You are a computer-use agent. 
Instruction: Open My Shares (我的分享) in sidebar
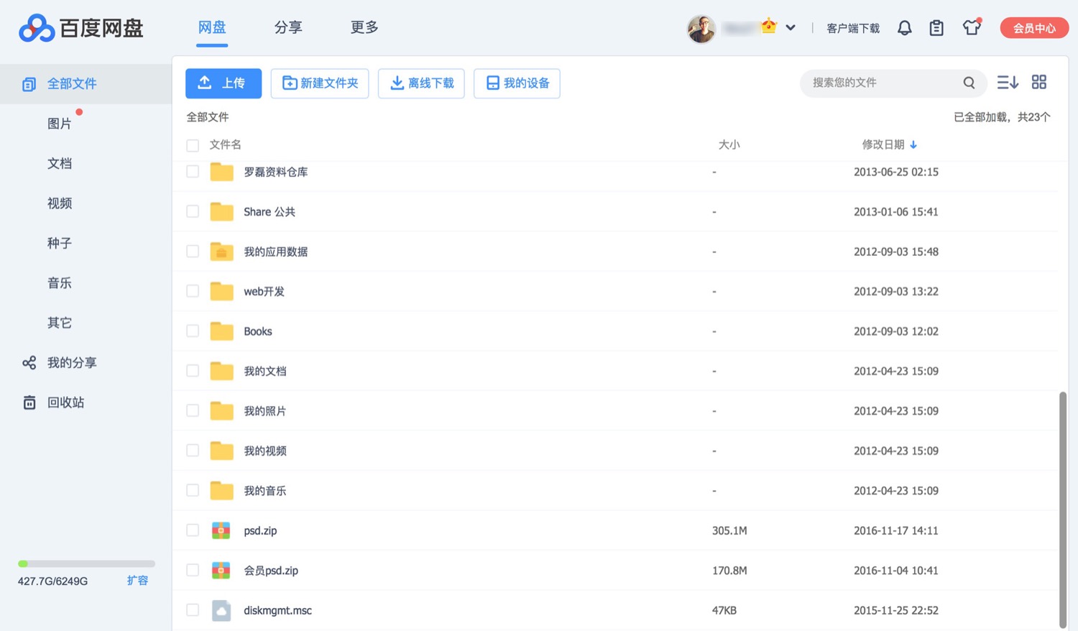point(71,363)
